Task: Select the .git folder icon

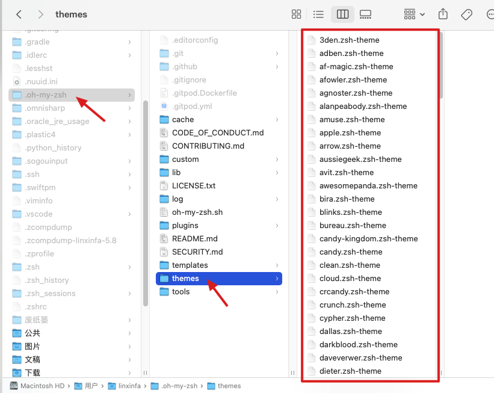Action: click(x=164, y=53)
